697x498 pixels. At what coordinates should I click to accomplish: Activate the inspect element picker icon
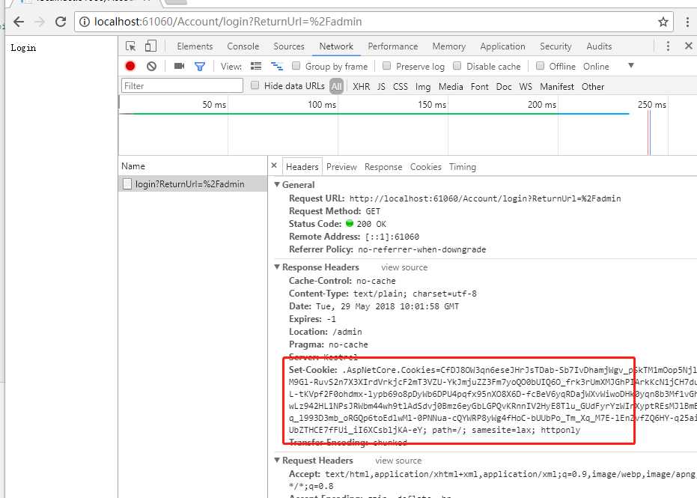pos(131,46)
